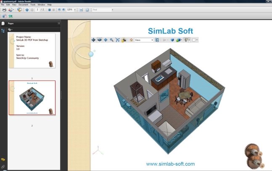272x171 pixels.
Task: Click the zoom out minus button
Action: [59, 10]
